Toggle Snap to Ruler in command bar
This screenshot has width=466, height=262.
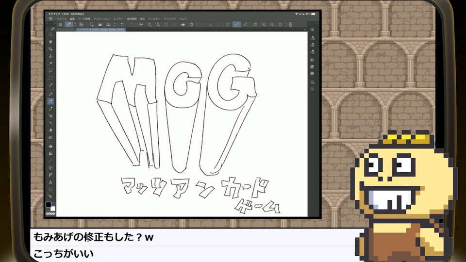point(228,25)
